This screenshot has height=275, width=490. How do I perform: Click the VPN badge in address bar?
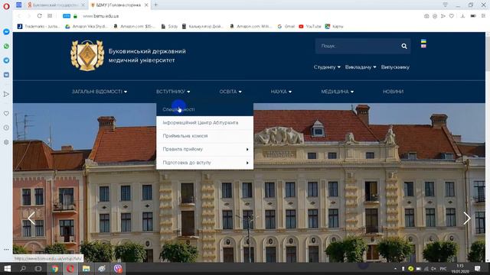[x=67, y=16]
